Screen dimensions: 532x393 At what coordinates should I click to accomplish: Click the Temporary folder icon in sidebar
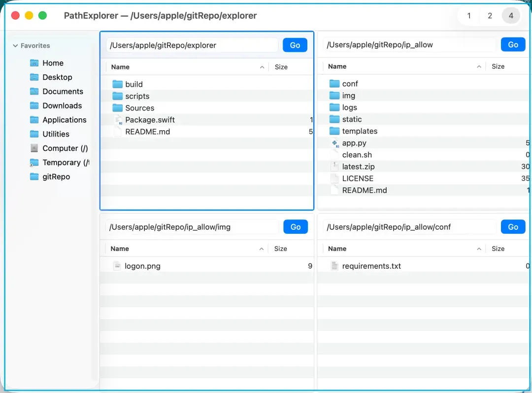(34, 163)
